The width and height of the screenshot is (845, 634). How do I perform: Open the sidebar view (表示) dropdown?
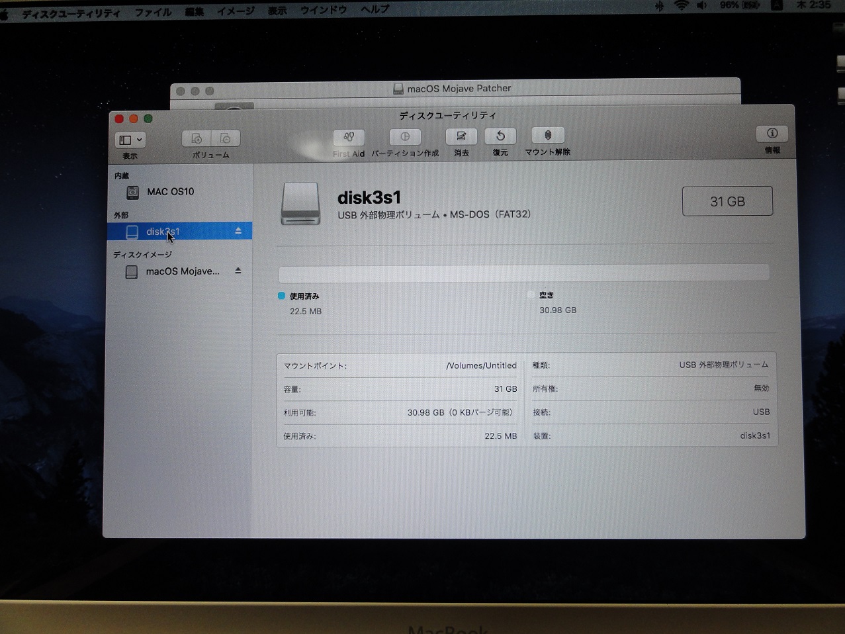[x=130, y=140]
